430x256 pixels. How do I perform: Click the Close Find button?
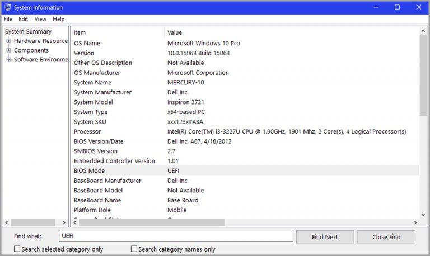point(386,237)
